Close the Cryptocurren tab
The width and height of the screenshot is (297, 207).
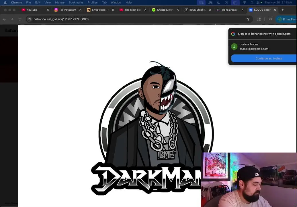coord(178,10)
